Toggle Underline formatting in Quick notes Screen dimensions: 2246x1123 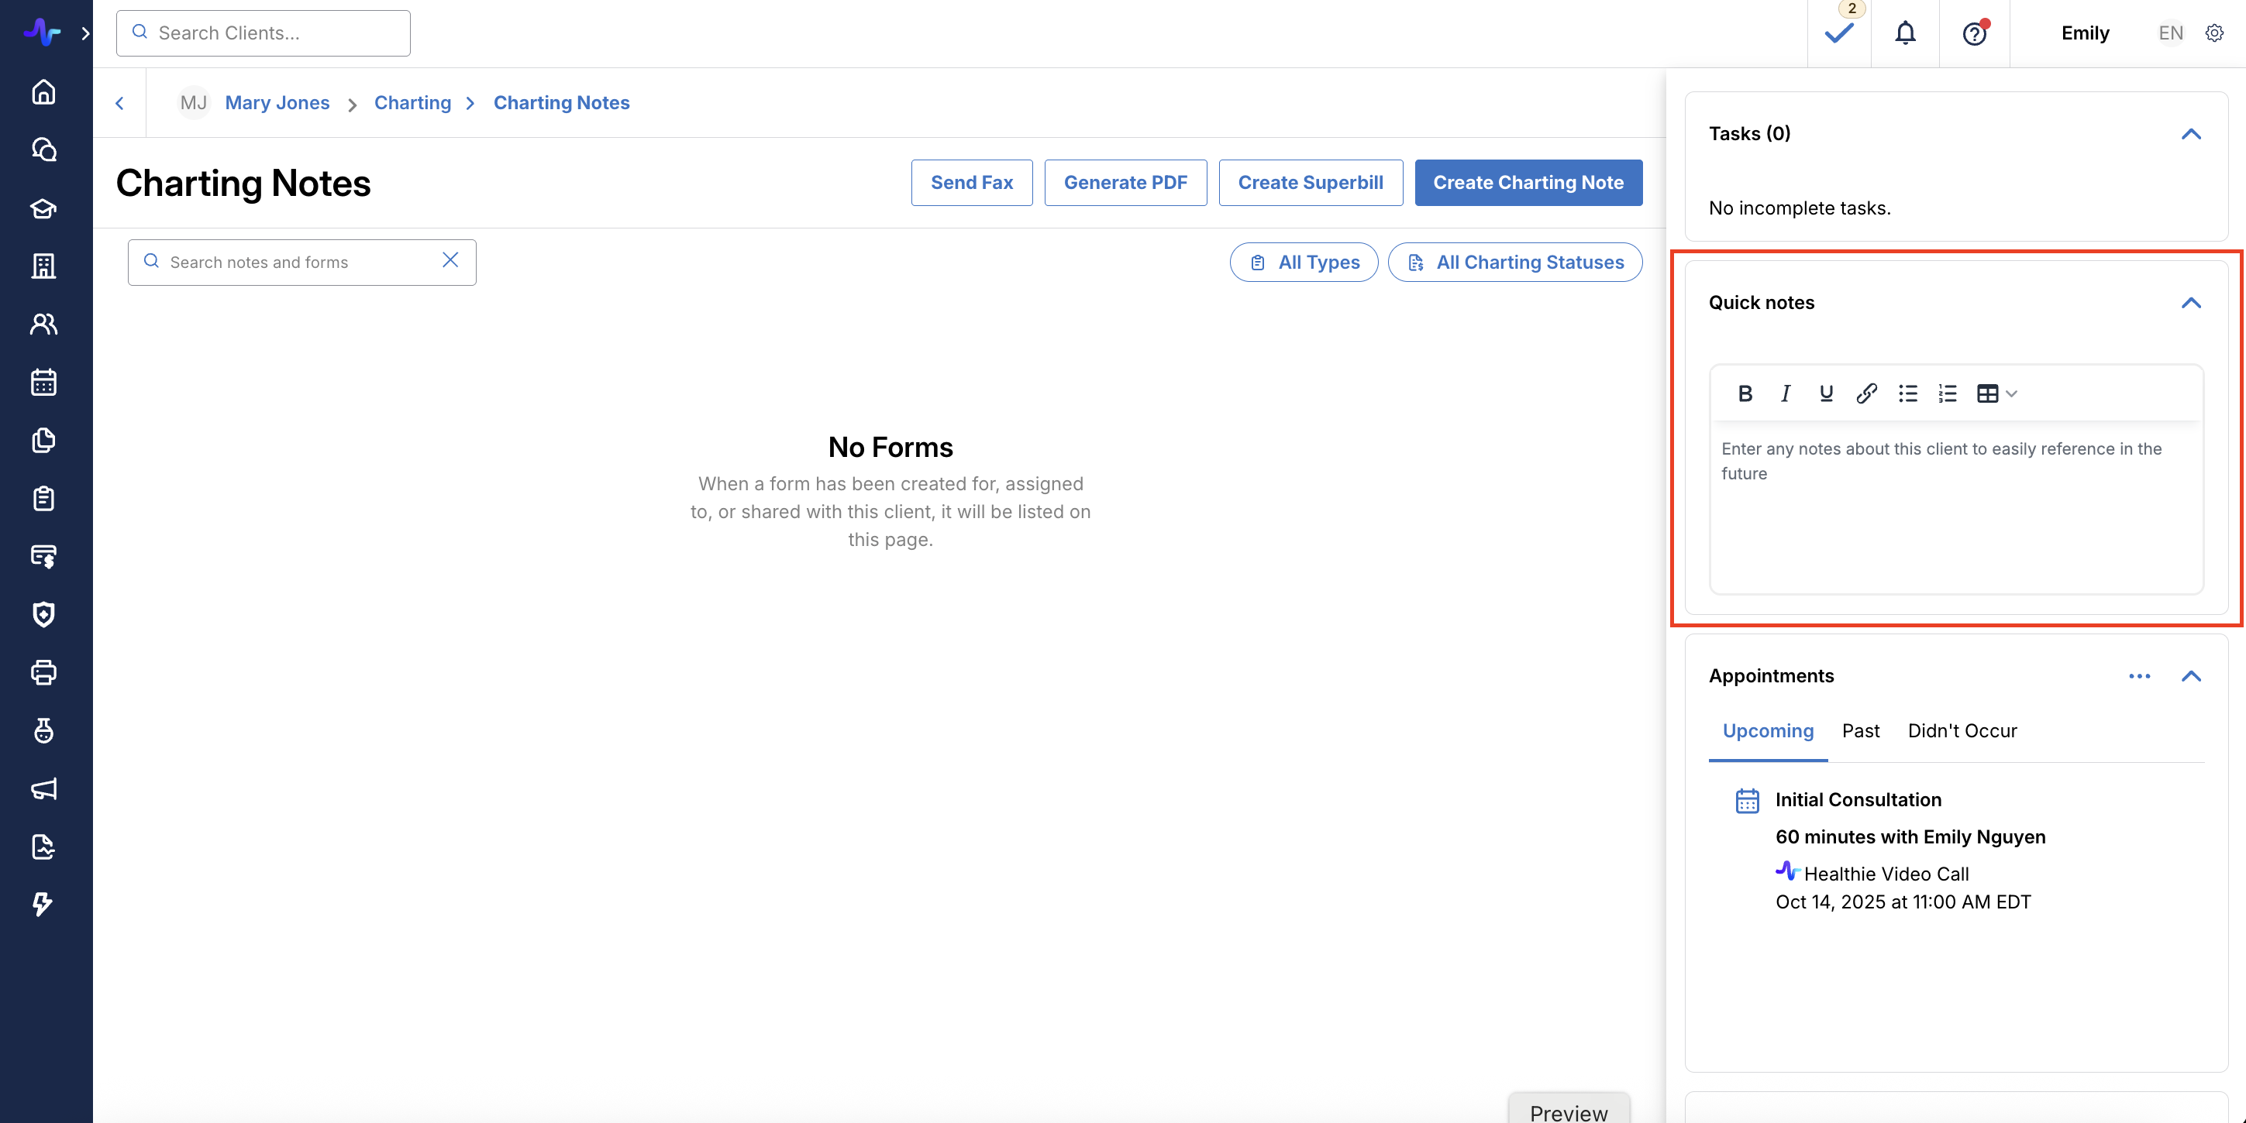point(1826,393)
